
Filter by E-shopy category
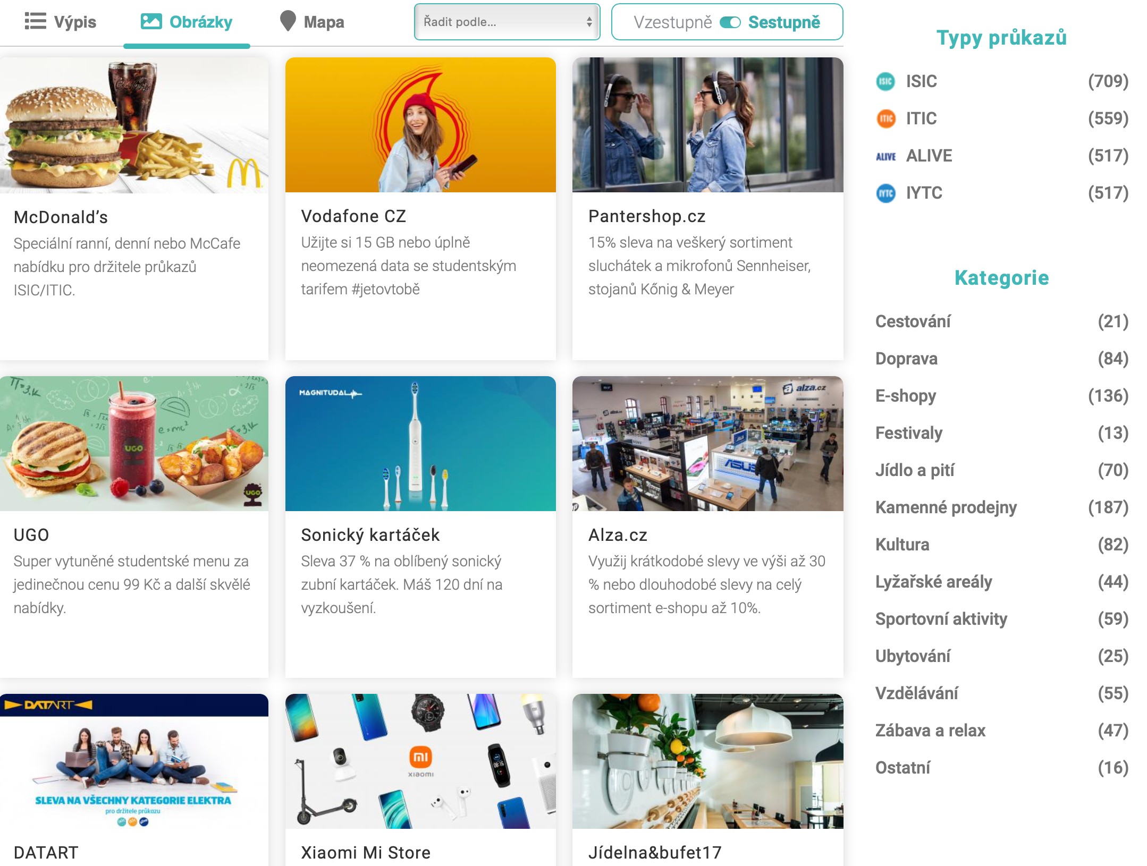pyautogui.click(x=906, y=396)
